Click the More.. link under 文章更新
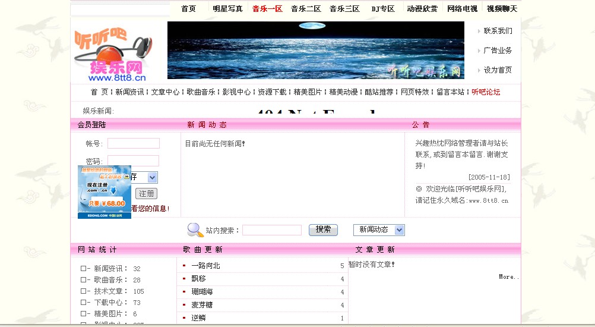Viewport: 595px width, 327px height. click(508, 277)
